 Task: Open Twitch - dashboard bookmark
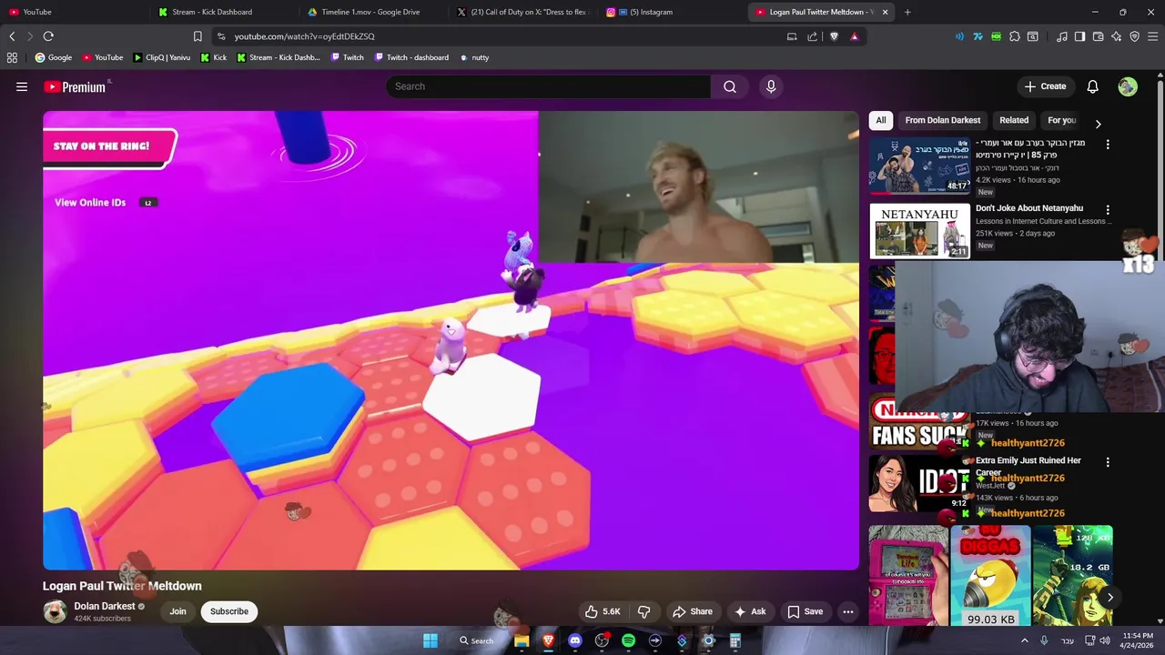click(x=410, y=57)
